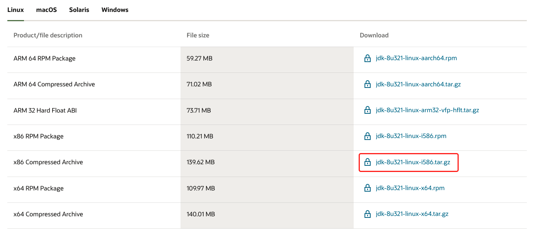The height and width of the screenshot is (246, 533).
Task: Open the Solaris downloads tab
Action: click(79, 10)
